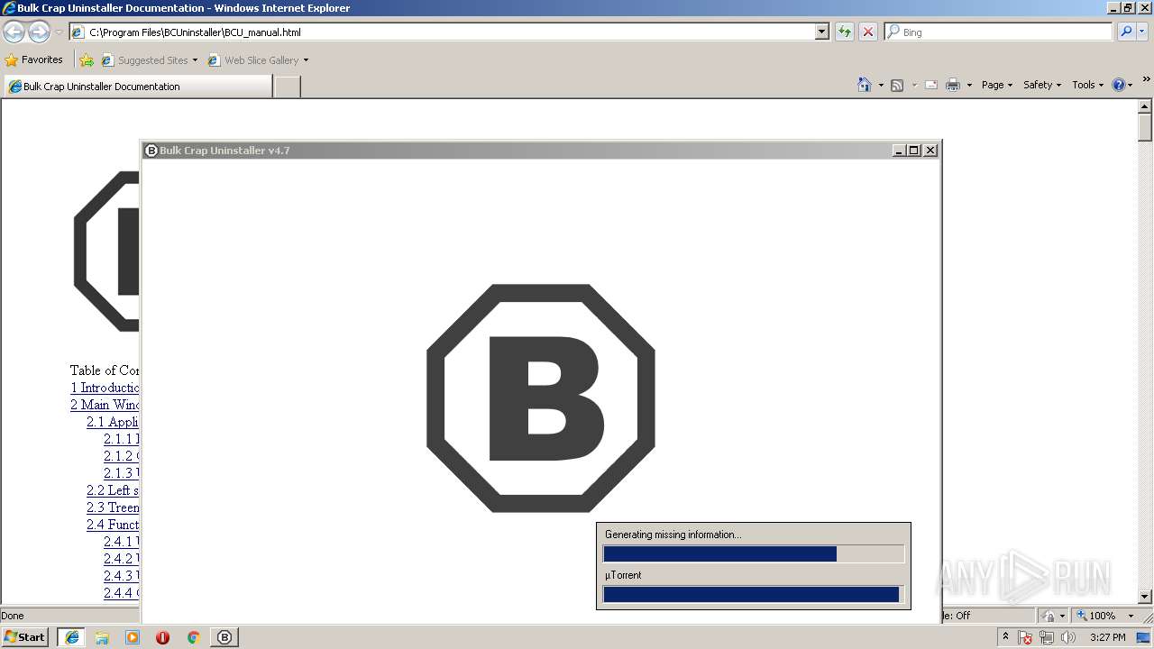1154x649 pixels.
Task: Switch to Bulk Crap Uninstaller taskbar button
Action: click(224, 637)
